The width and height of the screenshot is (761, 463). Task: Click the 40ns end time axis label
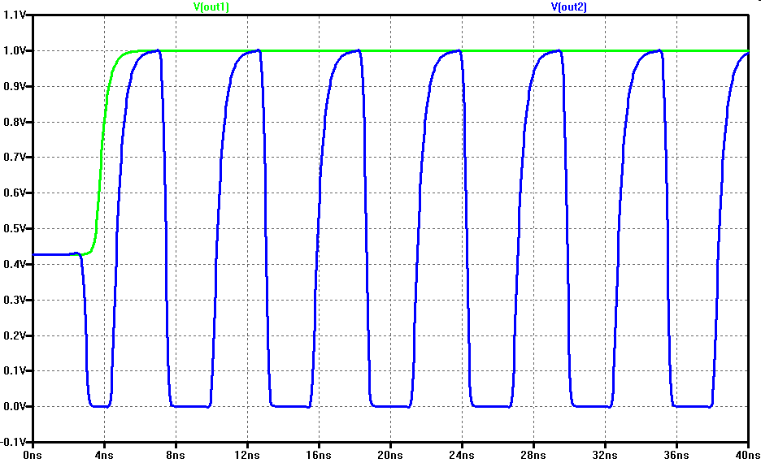pos(747,454)
